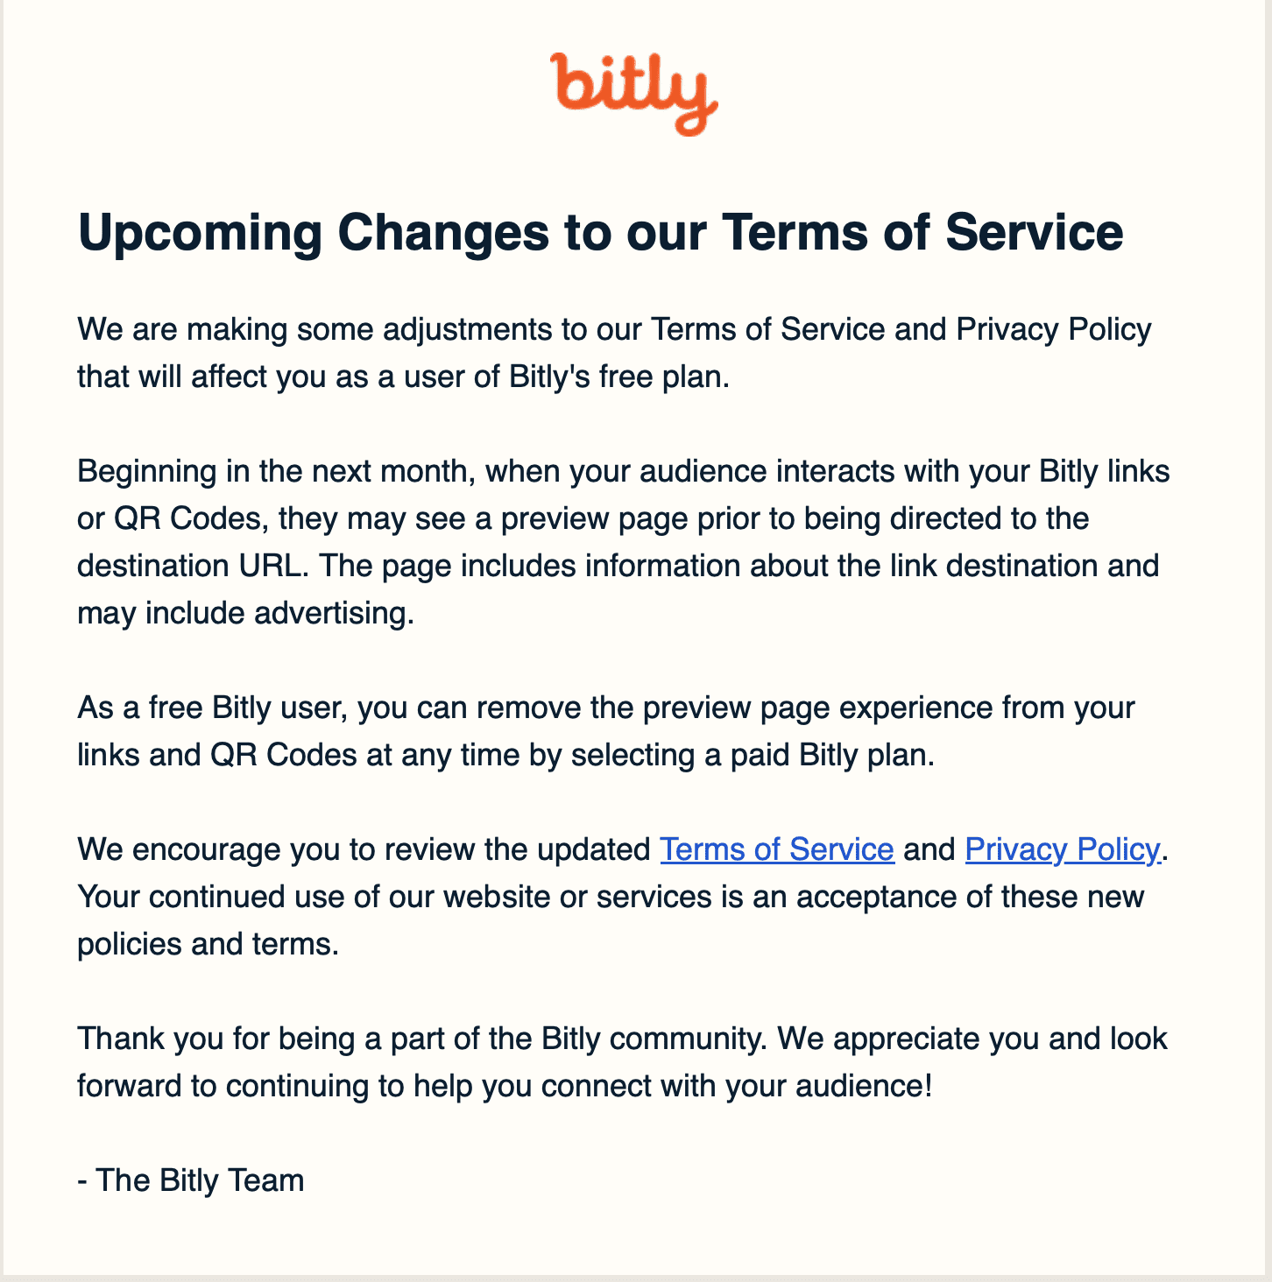
Task: Open the Privacy Policy link
Action: click(x=1062, y=849)
